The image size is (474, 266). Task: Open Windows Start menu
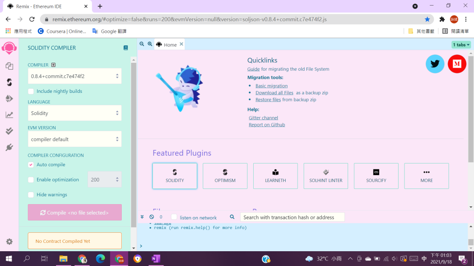(x=9, y=259)
